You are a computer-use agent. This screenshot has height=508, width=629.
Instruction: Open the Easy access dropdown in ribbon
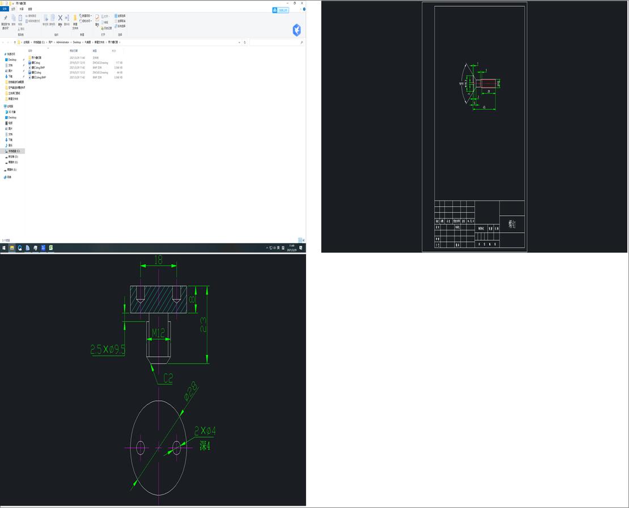point(86,21)
